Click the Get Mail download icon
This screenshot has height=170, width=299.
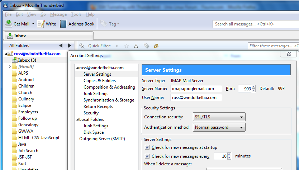pyautogui.click(x=8, y=24)
